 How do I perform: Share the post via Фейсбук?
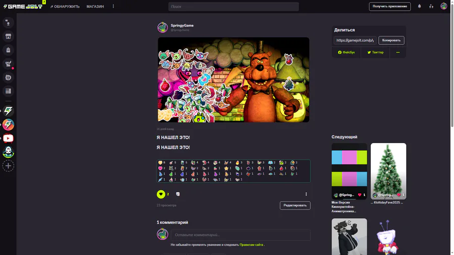pos(346,52)
